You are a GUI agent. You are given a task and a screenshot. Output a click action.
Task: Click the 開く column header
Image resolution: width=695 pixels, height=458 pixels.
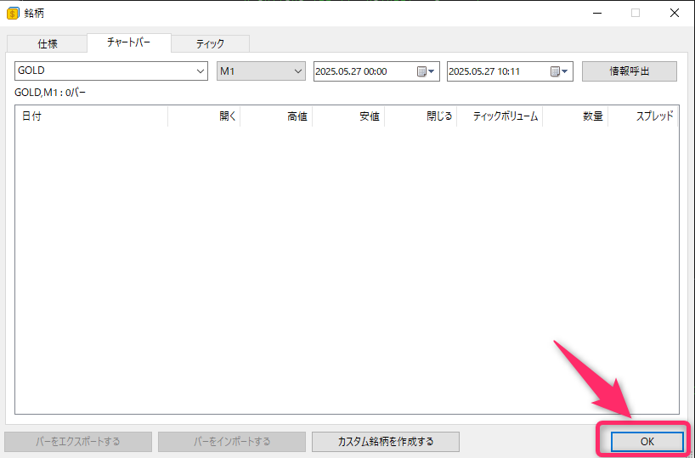204,116
